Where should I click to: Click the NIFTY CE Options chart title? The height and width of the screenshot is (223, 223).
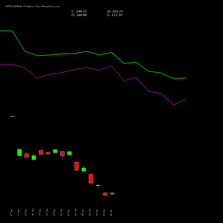(x=33, y=6)
